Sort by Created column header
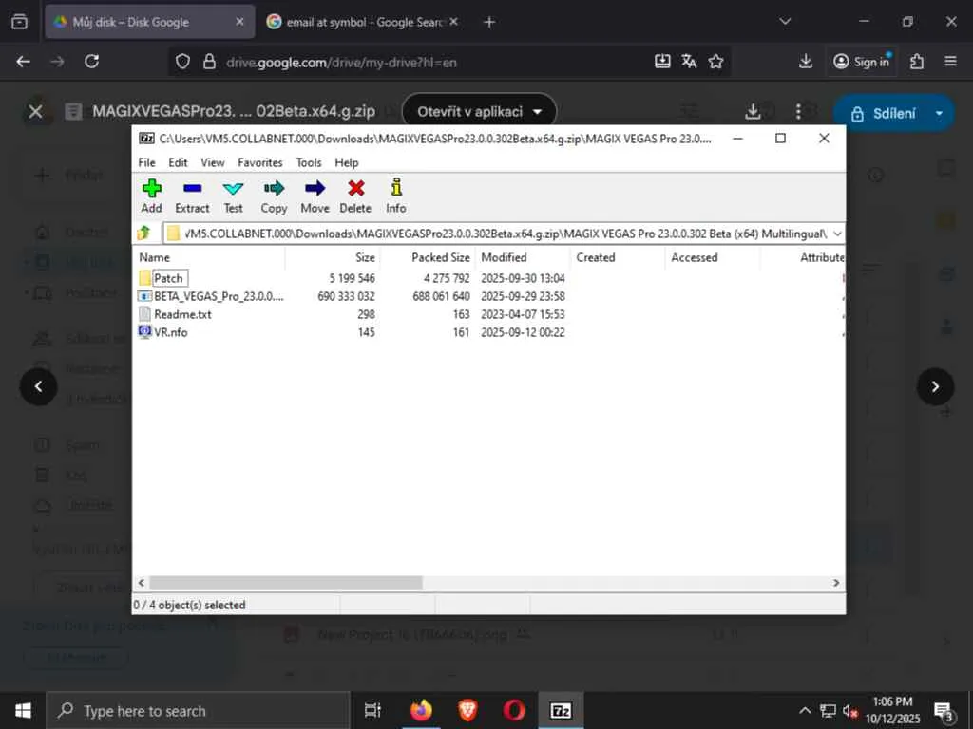 coord(618,257)
